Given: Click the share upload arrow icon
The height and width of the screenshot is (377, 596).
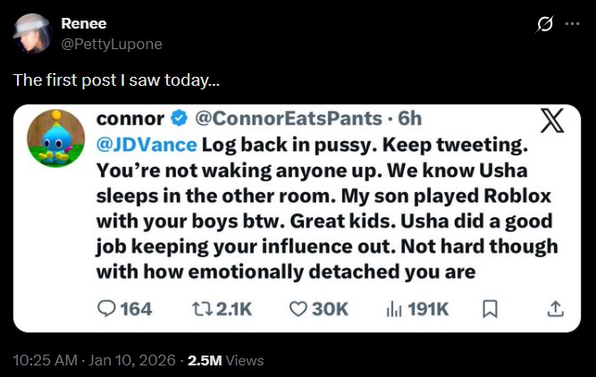Looking at the screenshot, I should 555,308.
